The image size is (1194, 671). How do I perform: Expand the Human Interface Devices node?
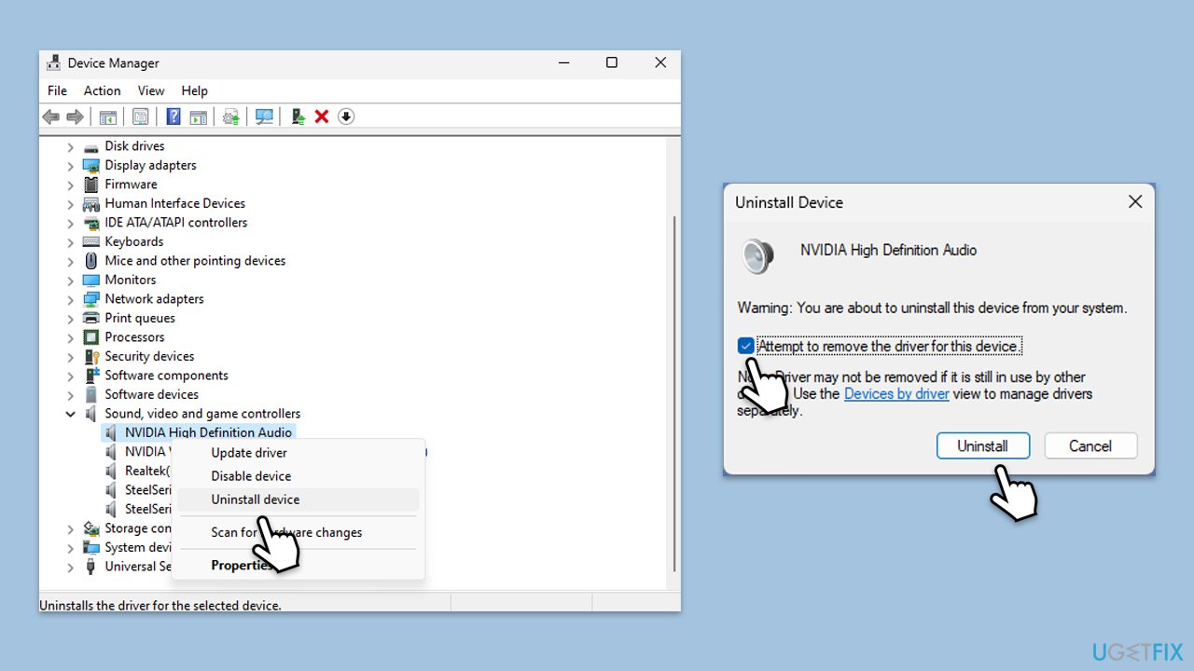(x=70, y=203)
